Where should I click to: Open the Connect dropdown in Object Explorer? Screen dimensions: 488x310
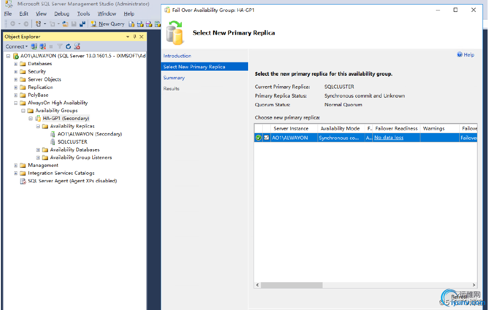(16, 46)
